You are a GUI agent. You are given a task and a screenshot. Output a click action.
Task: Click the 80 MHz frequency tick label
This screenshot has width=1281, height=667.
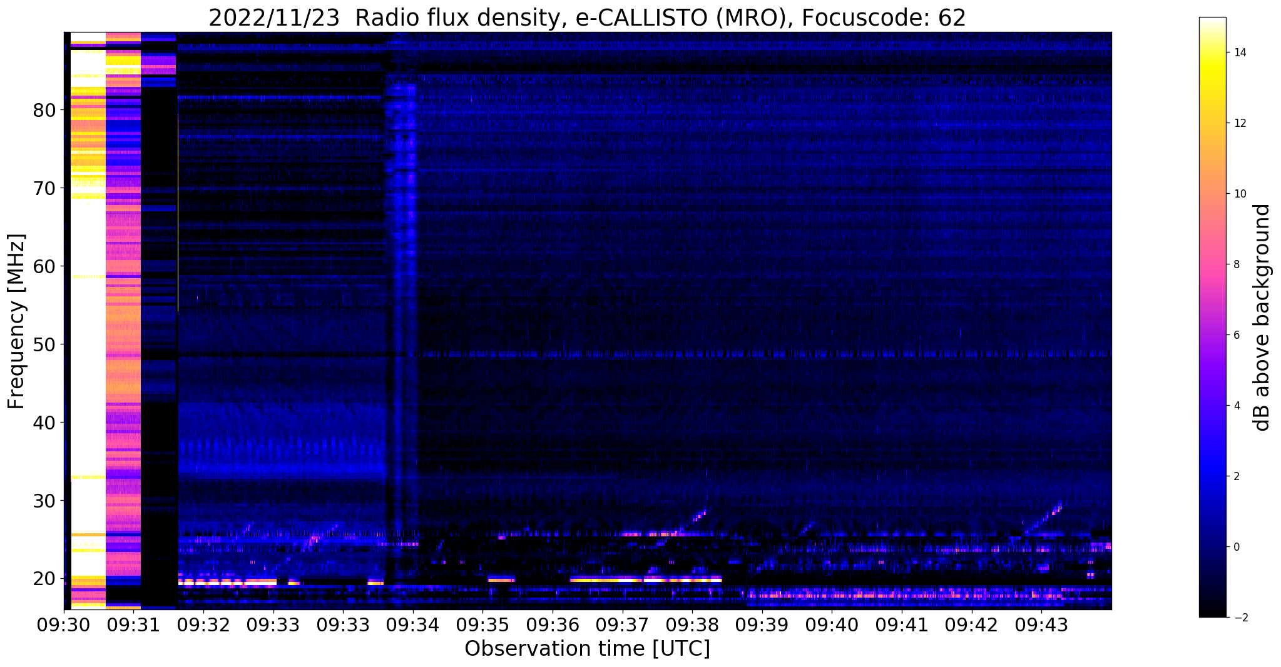44,110
